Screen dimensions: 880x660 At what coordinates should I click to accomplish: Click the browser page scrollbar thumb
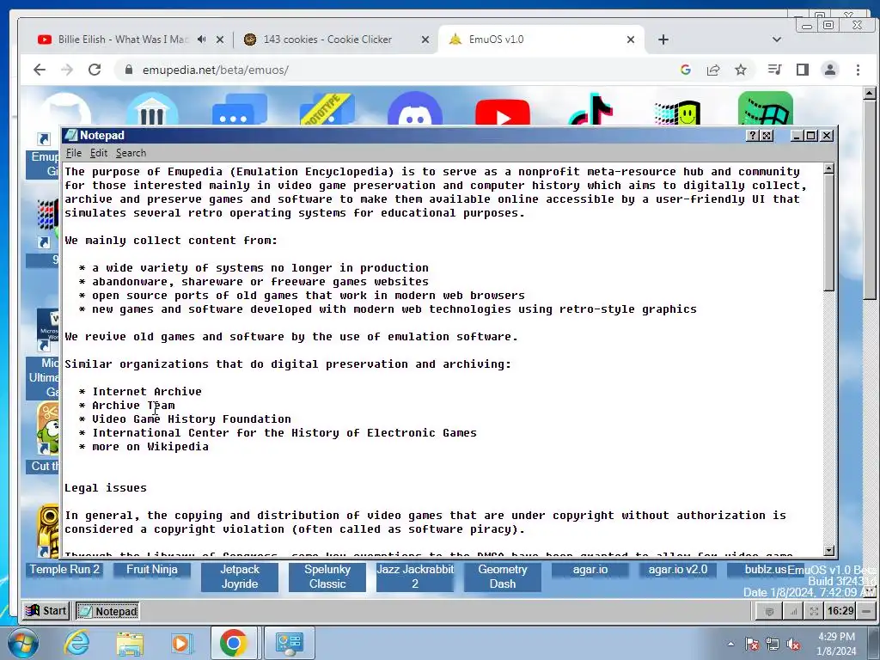coord(870,199)
